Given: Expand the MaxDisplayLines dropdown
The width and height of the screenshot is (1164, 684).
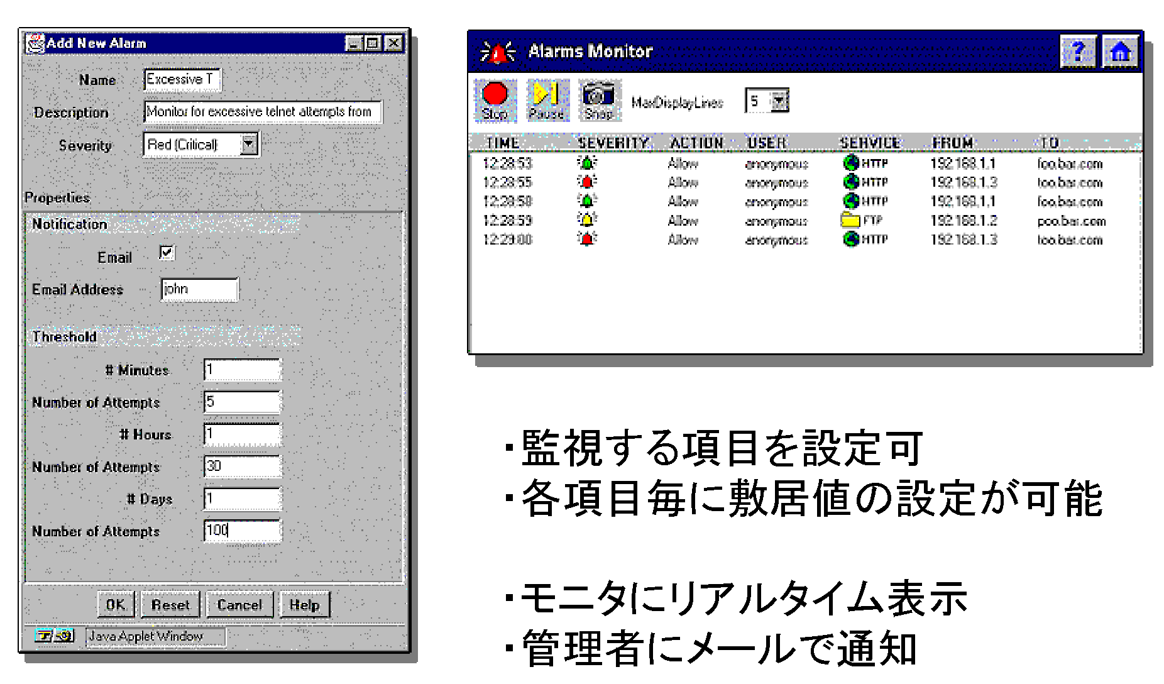Looking at the screenshot, I should coord(779,101).
